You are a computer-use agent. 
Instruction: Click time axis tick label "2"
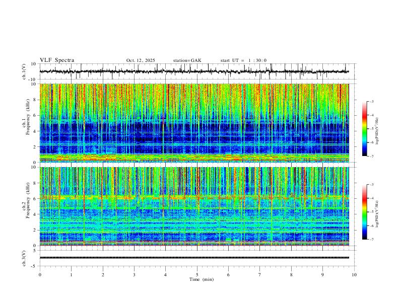coord(103,275)
